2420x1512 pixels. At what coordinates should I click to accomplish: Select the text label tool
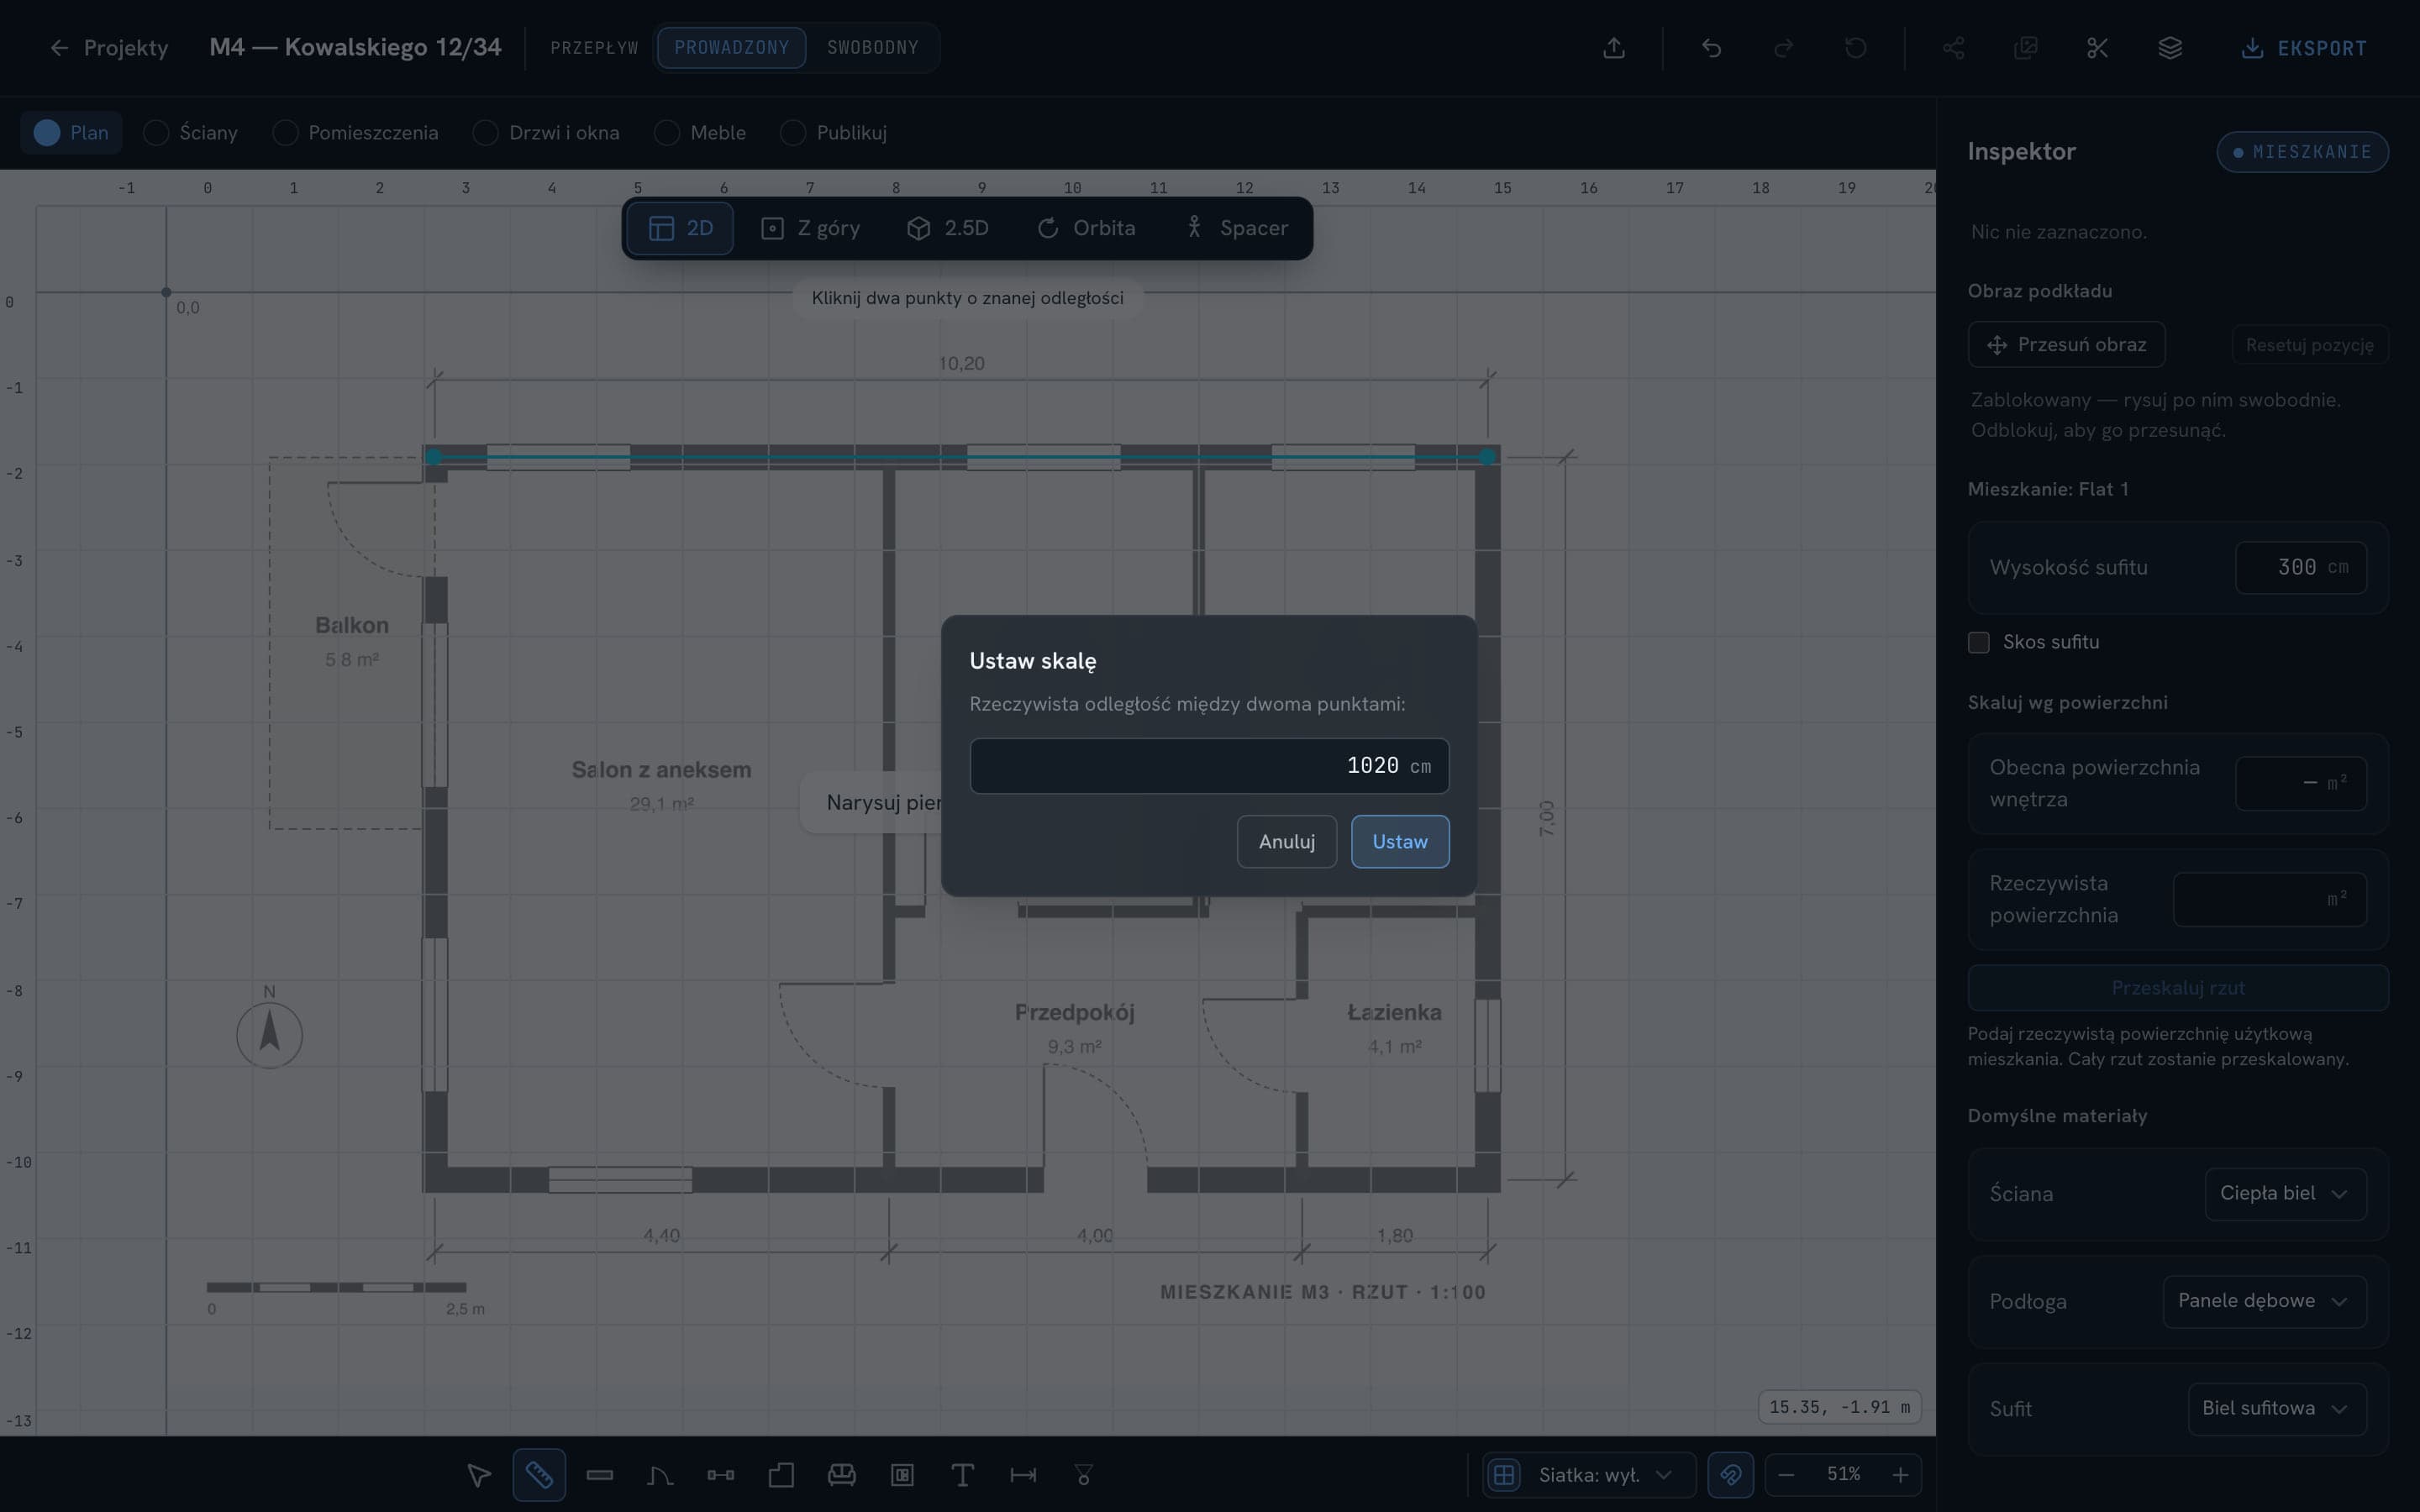(x=962, y=1475)
